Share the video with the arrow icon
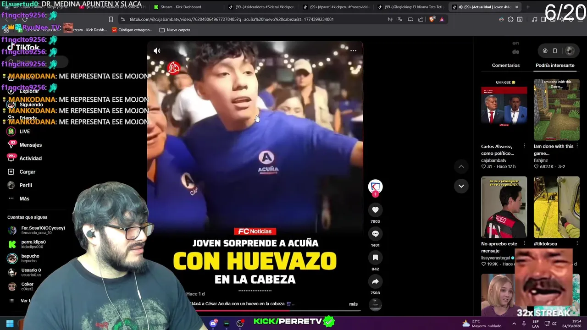This screenshot has height=330, width=587. (x=375, y=281)
